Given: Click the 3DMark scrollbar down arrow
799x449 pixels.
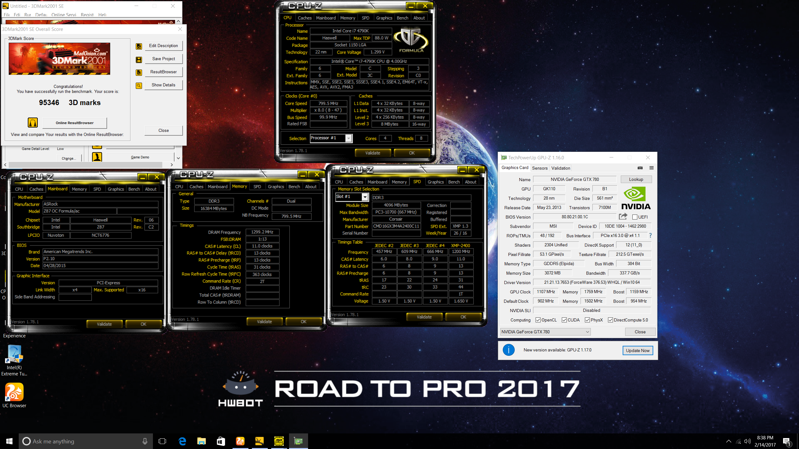Looking at the screenshot, I should coord(178,158).
